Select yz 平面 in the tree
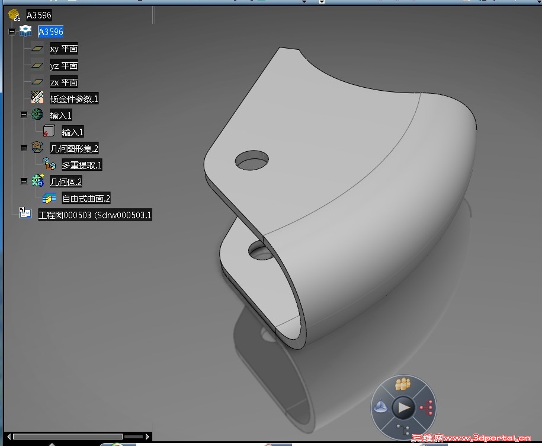Viewport: 542px width, 446px height. tap(63, 65)
